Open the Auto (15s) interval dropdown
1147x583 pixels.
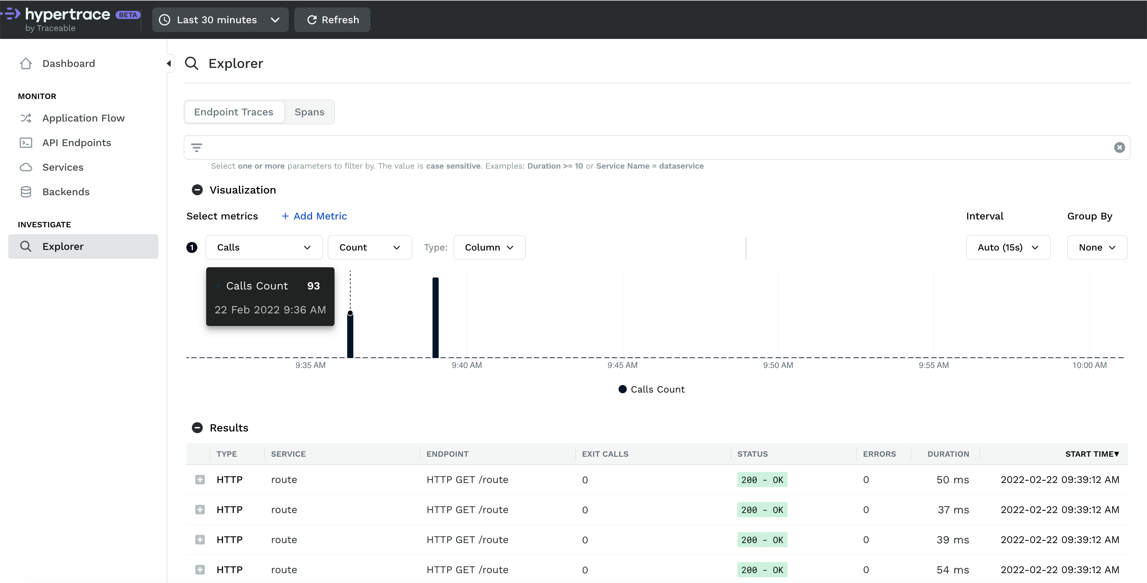coord(1008,247)
